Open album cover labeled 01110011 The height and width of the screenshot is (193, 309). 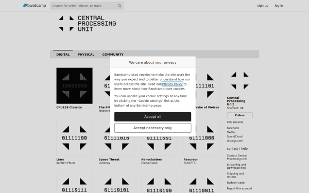[201, 183]
